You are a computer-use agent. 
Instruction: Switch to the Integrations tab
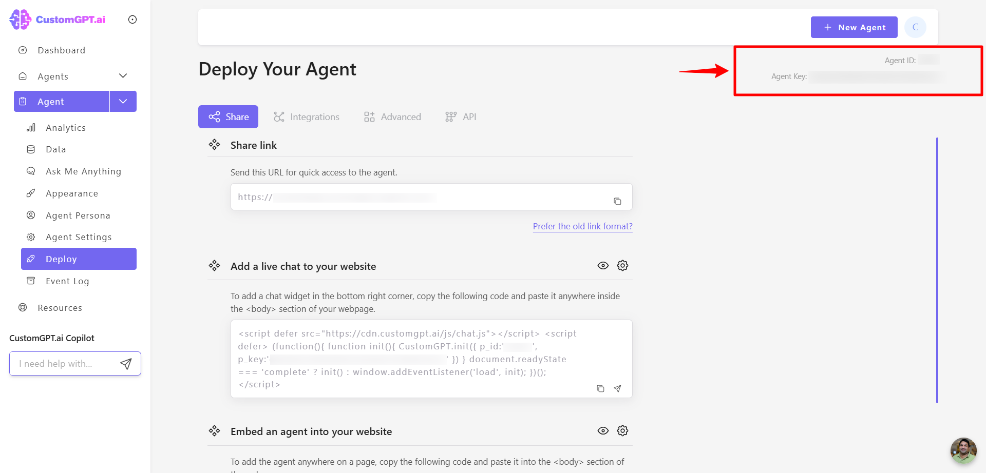(307, 117)
